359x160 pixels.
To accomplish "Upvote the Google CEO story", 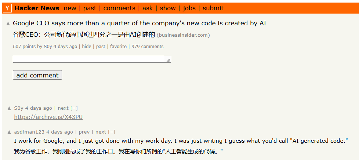I will (8, 23).
